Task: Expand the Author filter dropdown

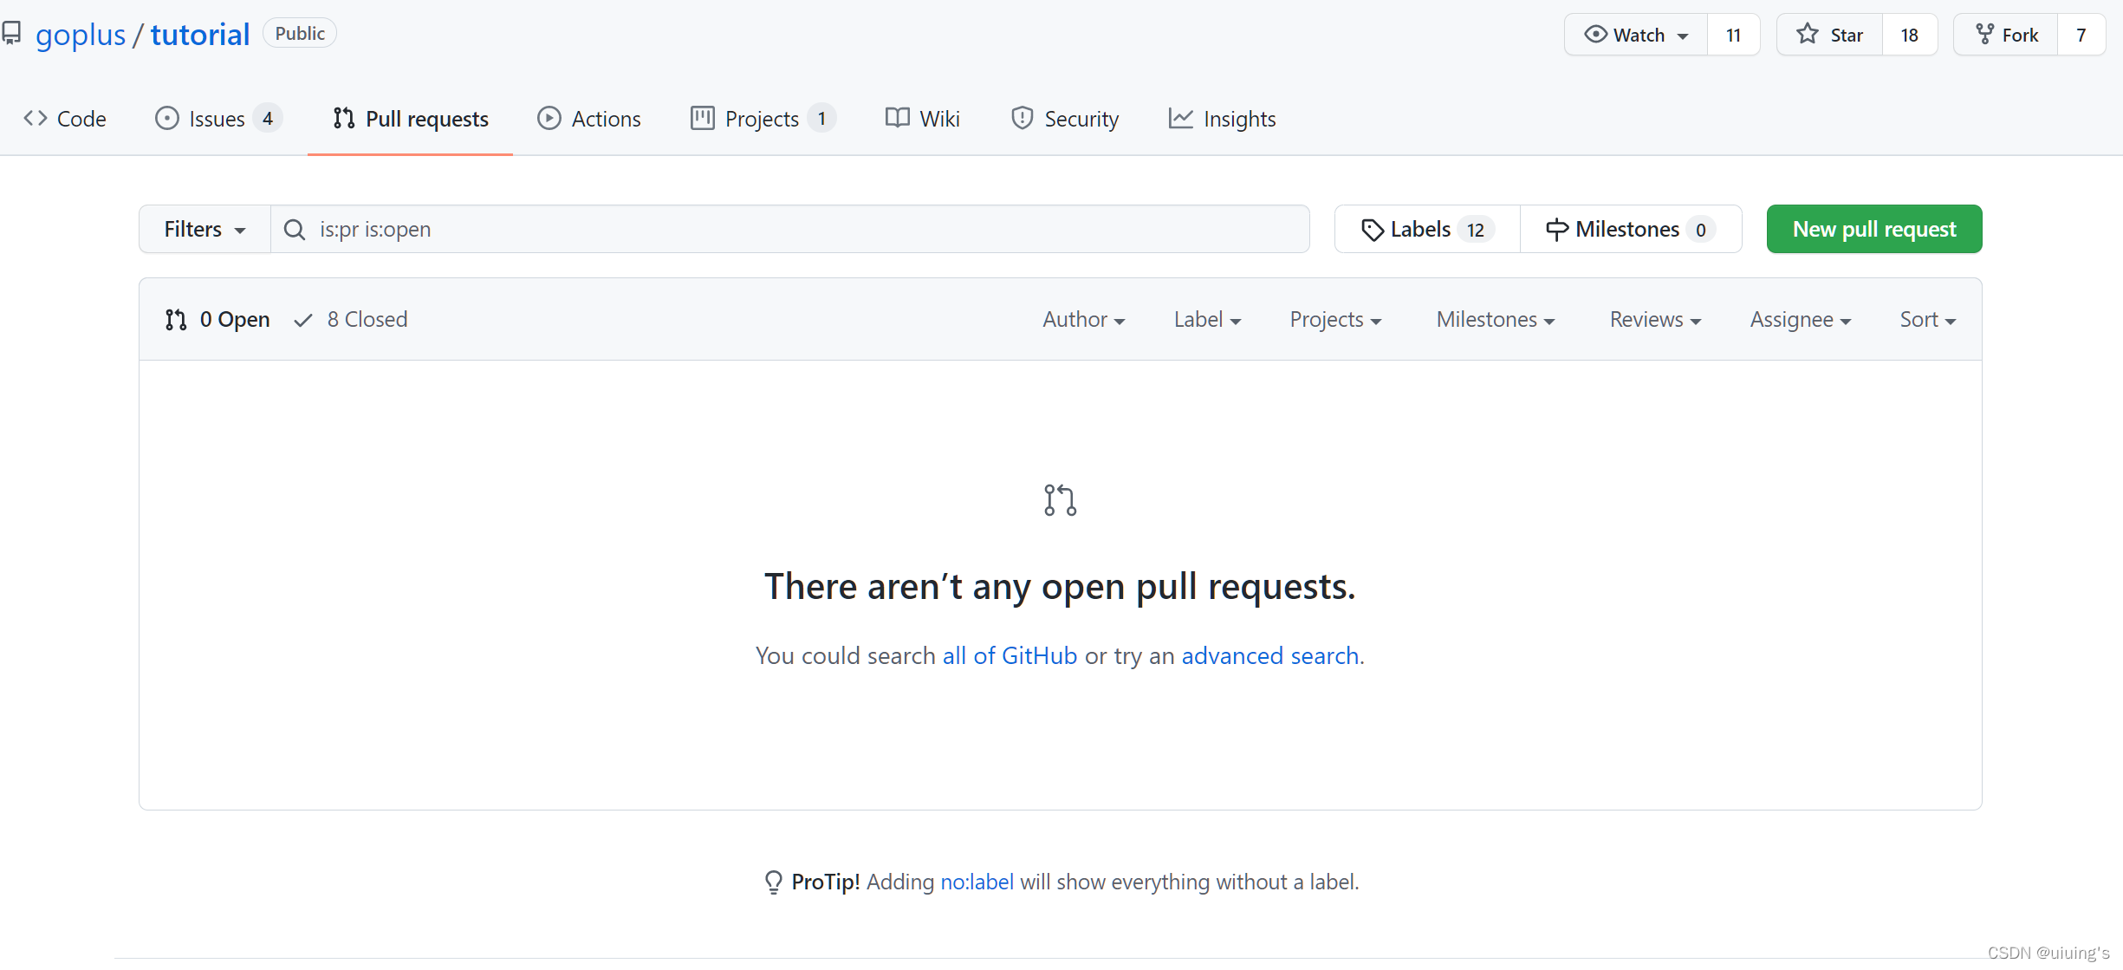Action: 1083,320
